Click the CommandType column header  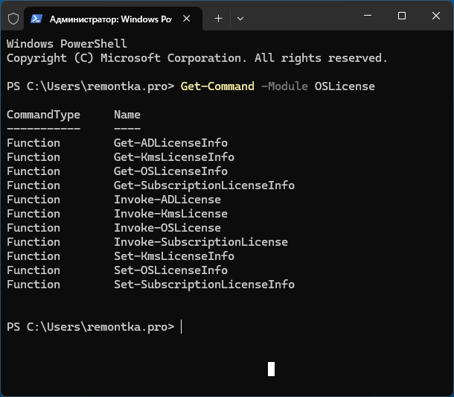coord(43,115)
